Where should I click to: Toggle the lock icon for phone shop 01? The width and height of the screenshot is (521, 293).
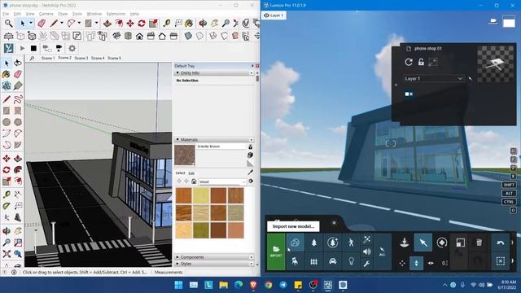421,62
